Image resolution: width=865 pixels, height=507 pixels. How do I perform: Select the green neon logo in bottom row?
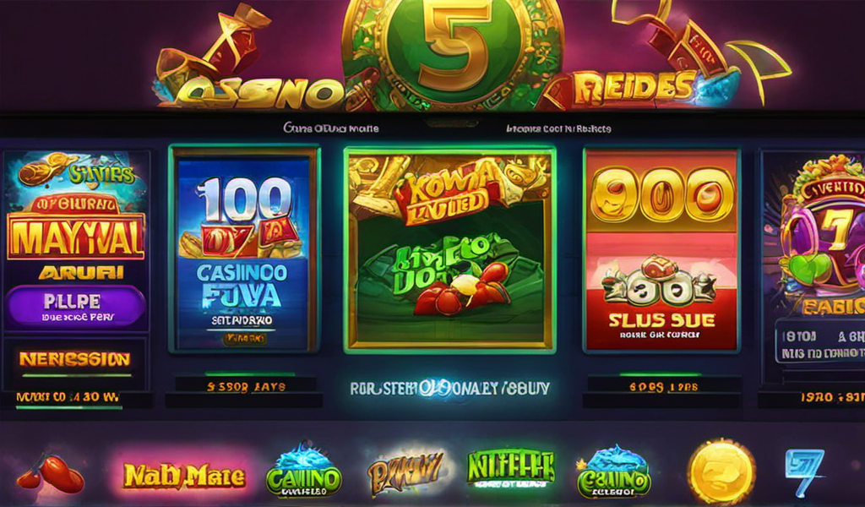[x=510, y=468]
